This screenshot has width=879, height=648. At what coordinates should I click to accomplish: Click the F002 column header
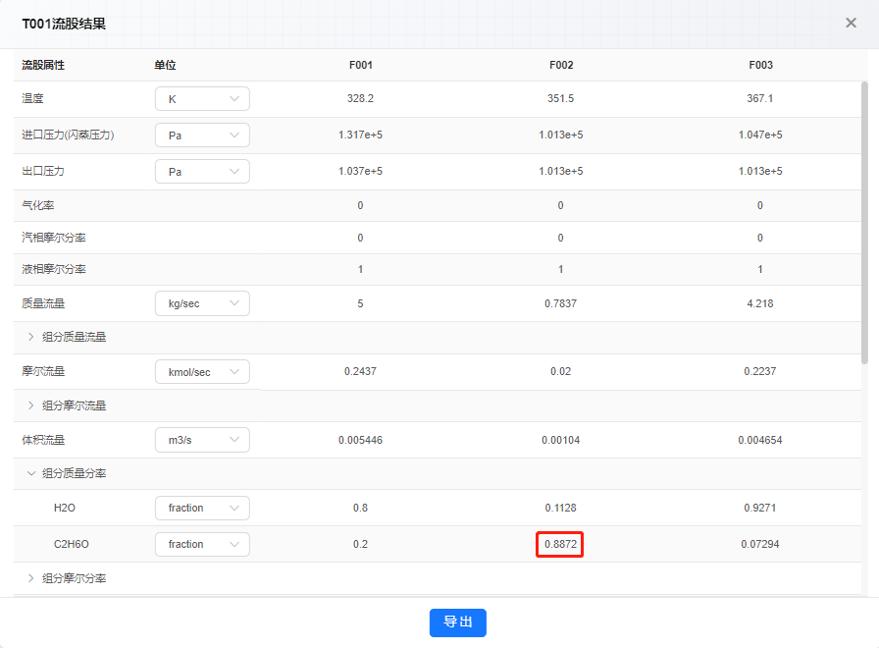pyautogui.click(x=561, y=65)
